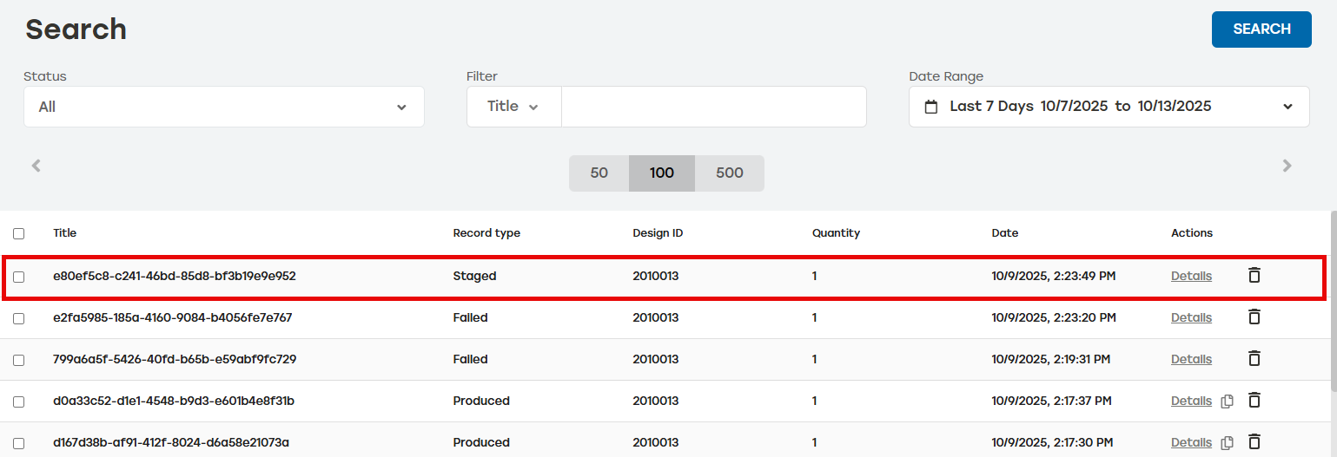Switch page size to 500

coord(730,173)
